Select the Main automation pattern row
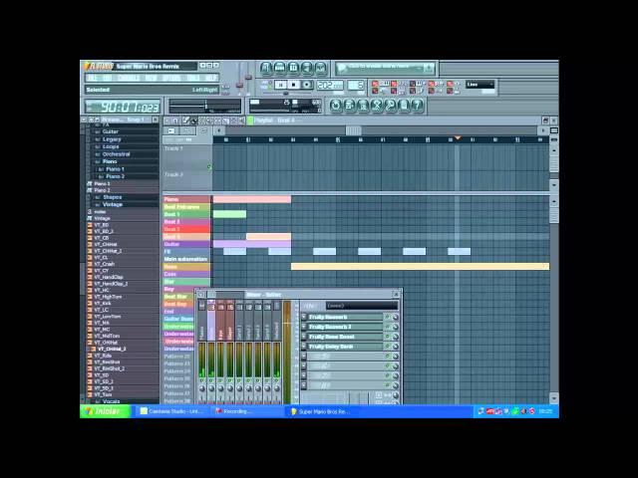Screen dimensions: 638x478 (186, 259)
